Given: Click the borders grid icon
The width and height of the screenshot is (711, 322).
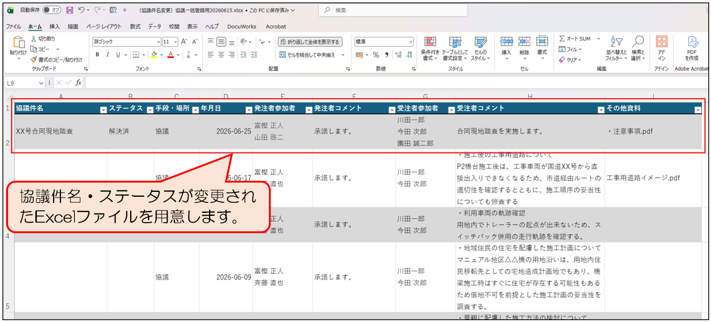Looking at the screenshot, I should [136, 54].
